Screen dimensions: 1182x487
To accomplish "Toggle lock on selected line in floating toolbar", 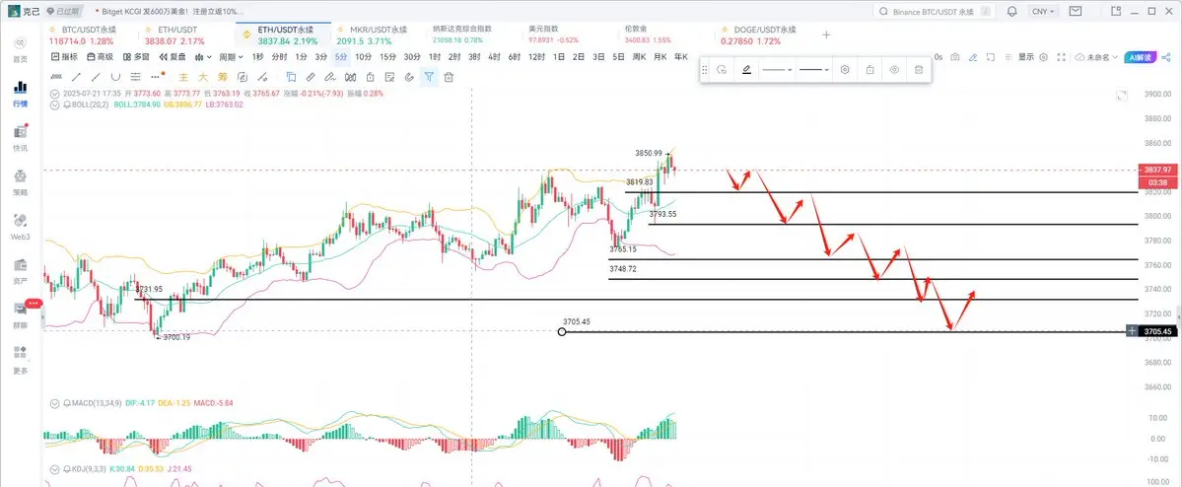I will tap(869, 69).
